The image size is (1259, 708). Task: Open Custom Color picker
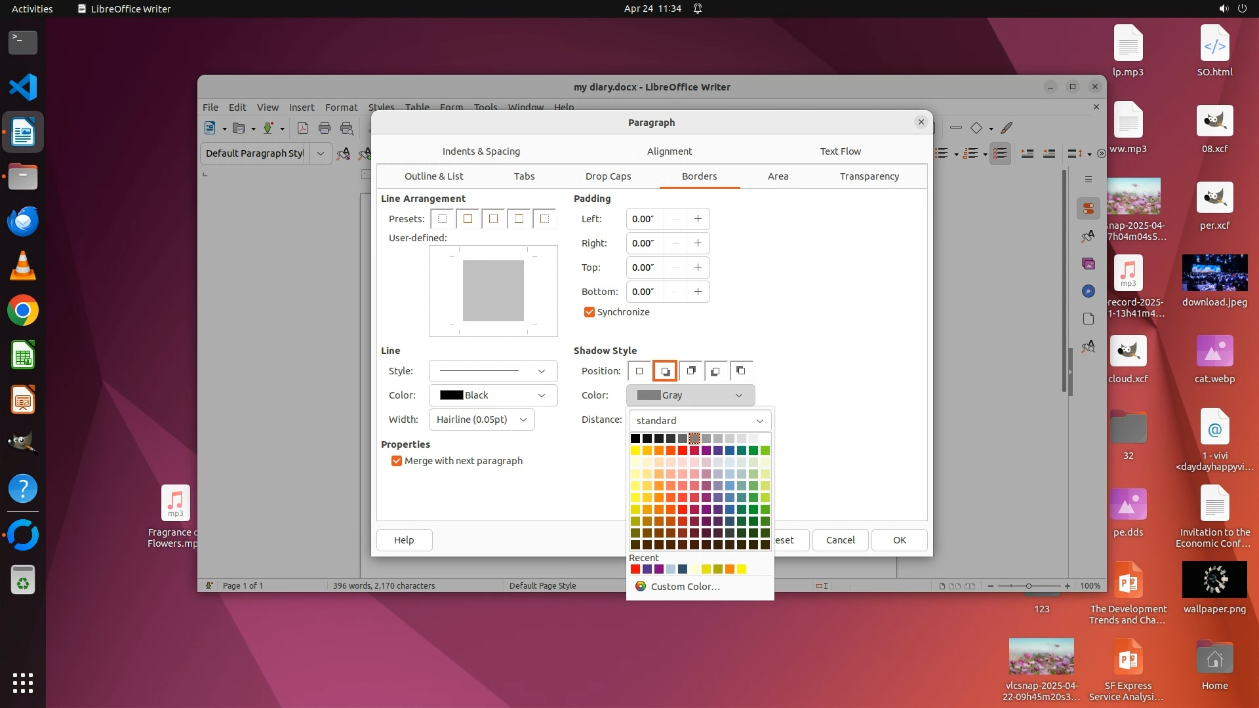pyautogui.click(x=685, y=587)
